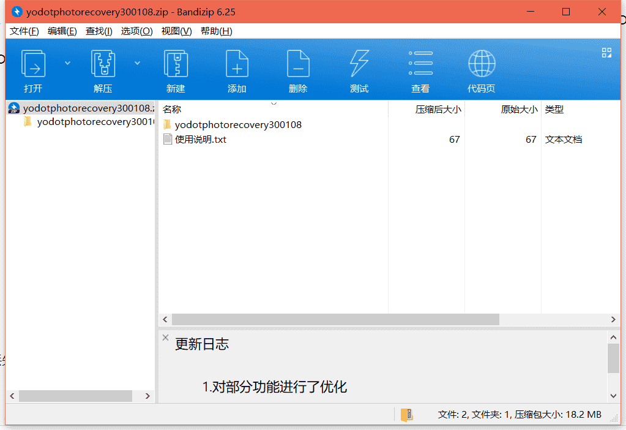Click the 更新日志 heading text
Screen dimensions: 626x430
click(x=202, y=344)
